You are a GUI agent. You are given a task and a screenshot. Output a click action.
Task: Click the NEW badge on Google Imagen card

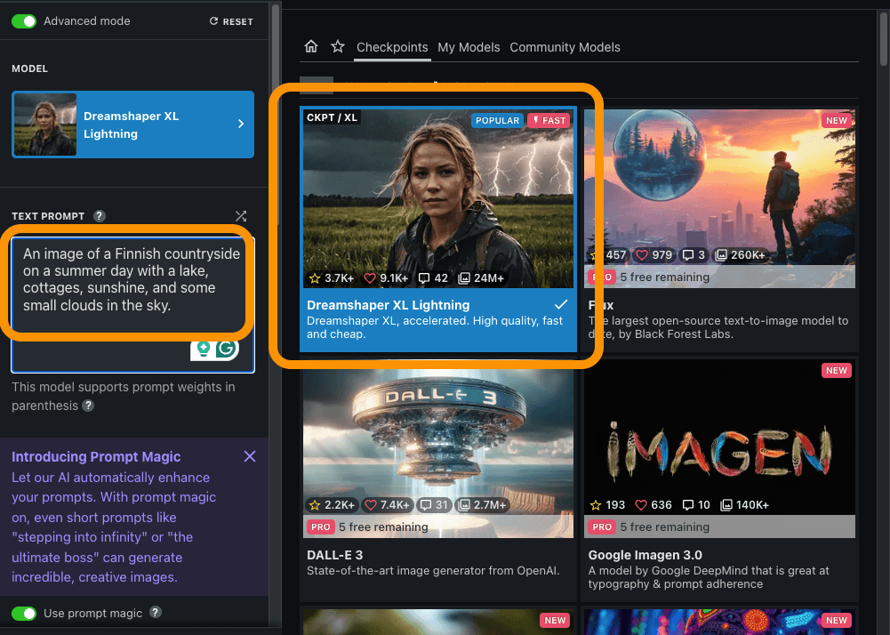point(837,370)
